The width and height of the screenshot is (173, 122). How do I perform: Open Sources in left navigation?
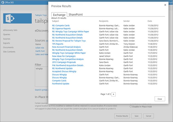click(7, 39)
